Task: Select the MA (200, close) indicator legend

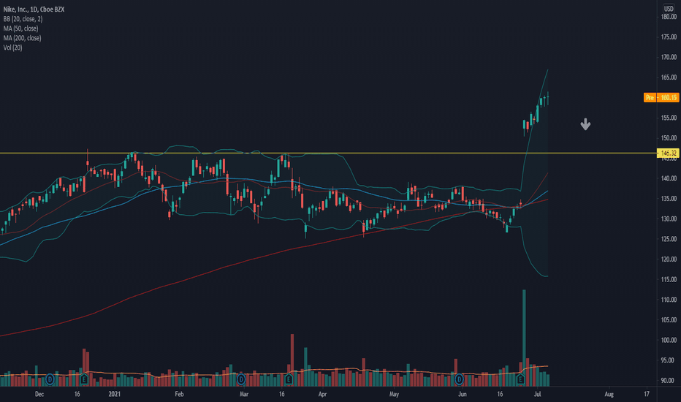Action: (x=22, y=38)
